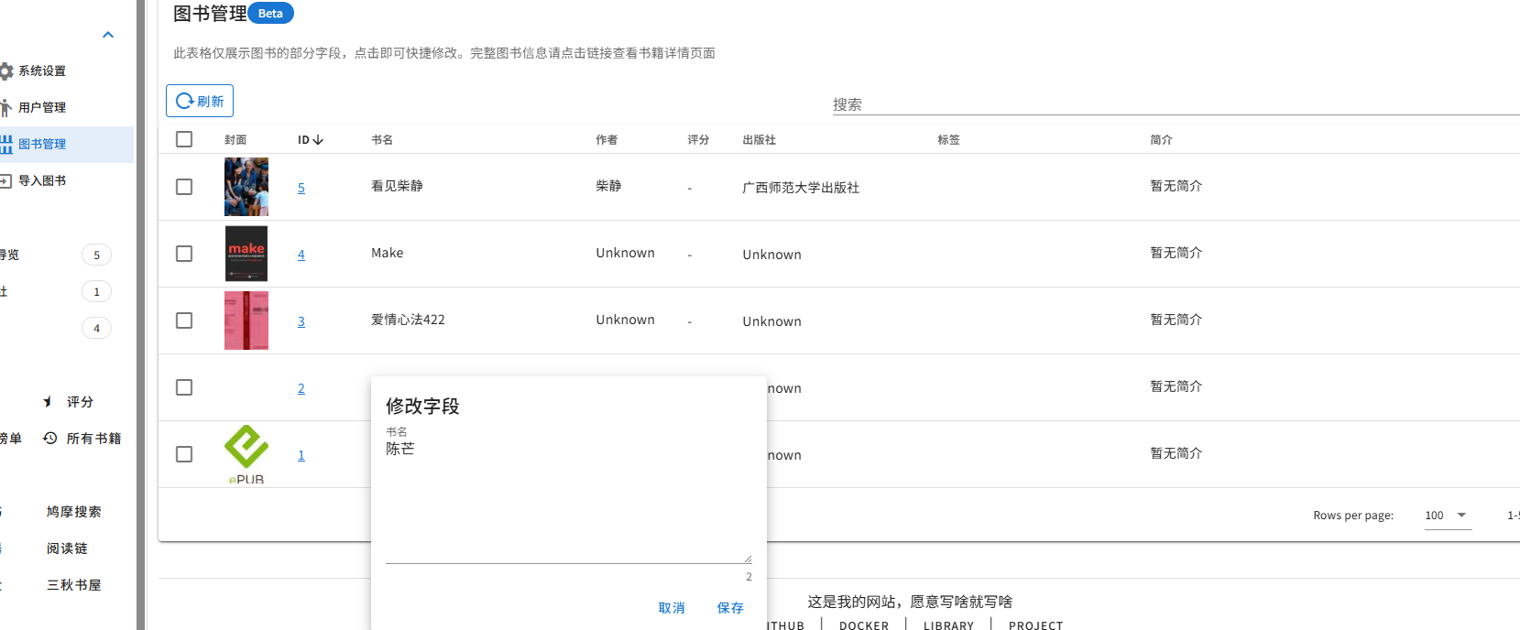Click the 系统设置 gear icon

coord(6,71)
